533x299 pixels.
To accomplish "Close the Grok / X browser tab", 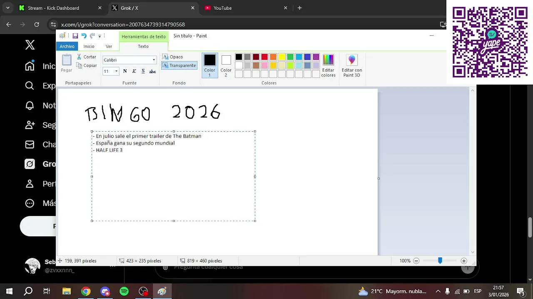I will (193, 8).
